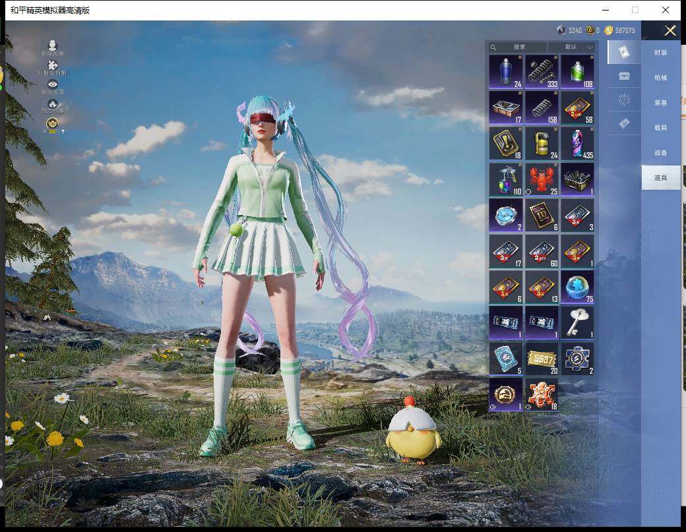Toggle the eye-shaped display settings icon

point(53,84)
